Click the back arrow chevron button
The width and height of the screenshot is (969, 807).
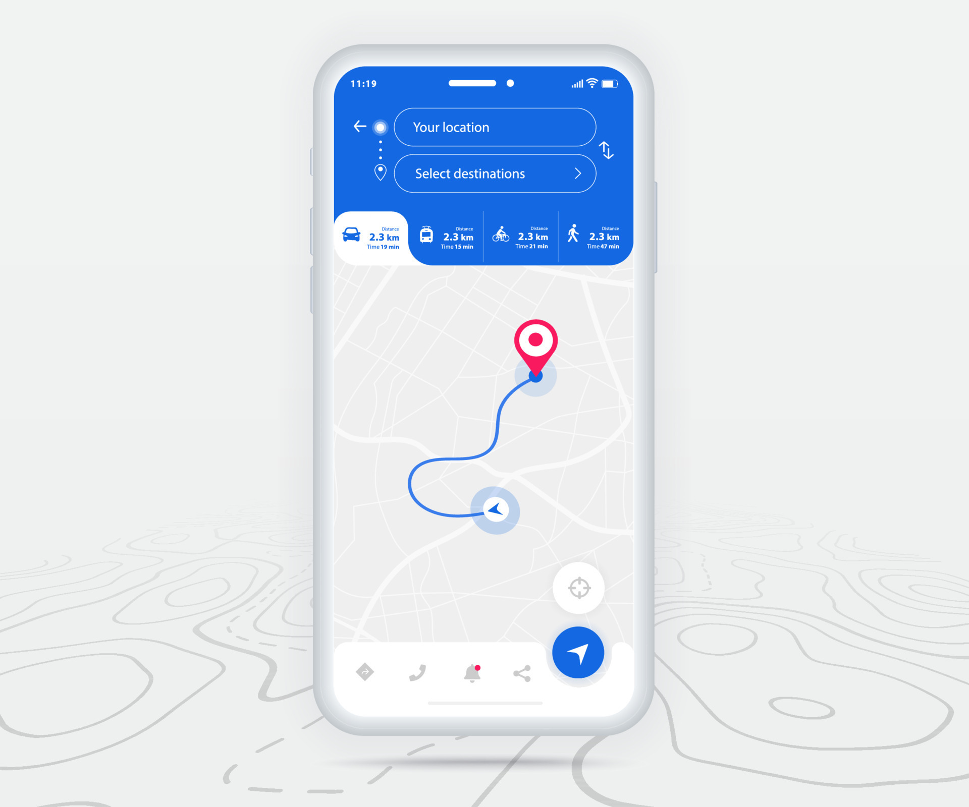pyautogui.click(x=357, y=126)
